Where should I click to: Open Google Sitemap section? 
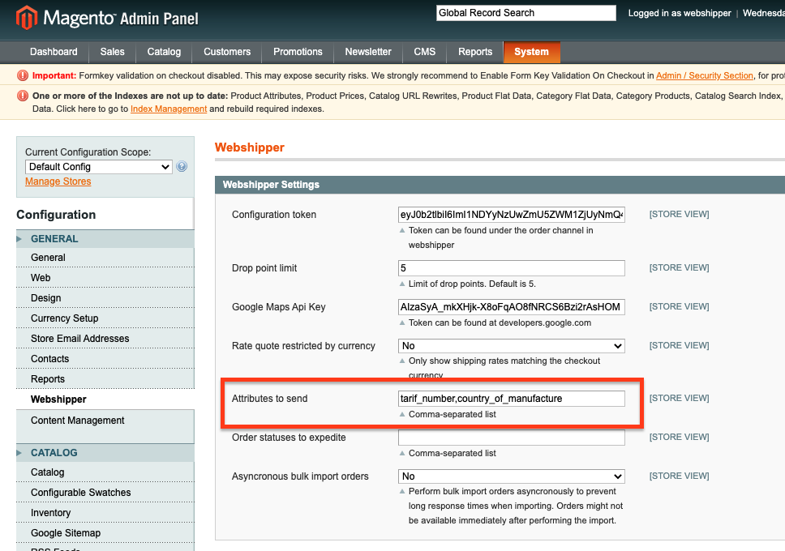[105, 533]
